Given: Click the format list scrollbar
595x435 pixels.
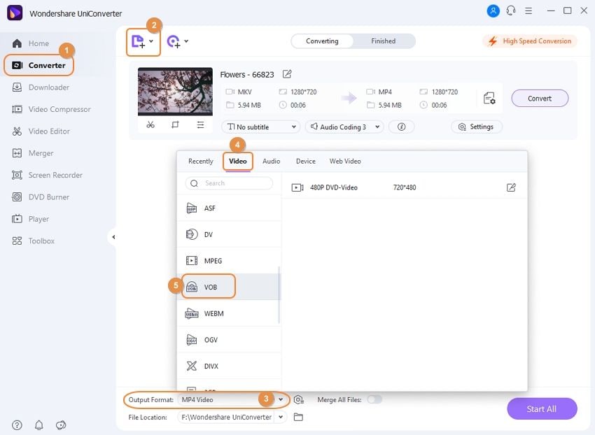Looking at the screenshot, I should pos(279,294).
